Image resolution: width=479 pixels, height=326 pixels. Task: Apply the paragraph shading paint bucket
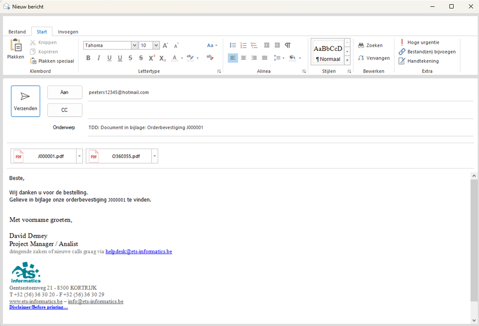tap(293, 58)
